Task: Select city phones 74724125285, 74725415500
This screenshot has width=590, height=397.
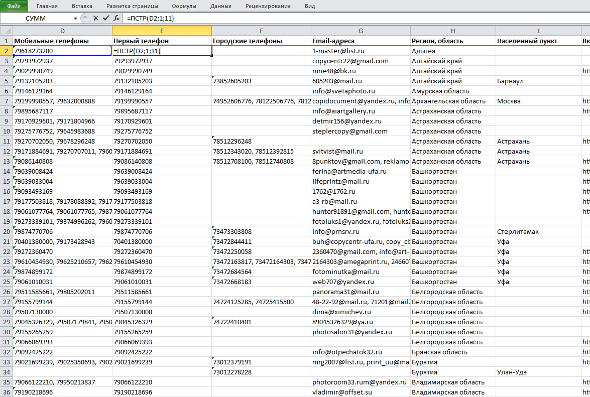Action: 261,302
